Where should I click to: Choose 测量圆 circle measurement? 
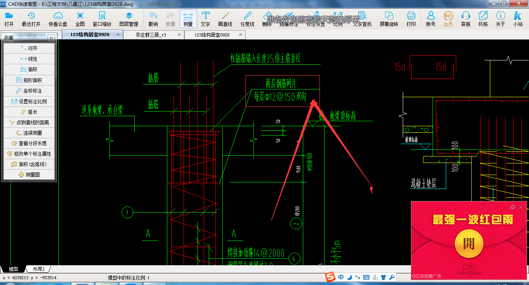[29, 175]
